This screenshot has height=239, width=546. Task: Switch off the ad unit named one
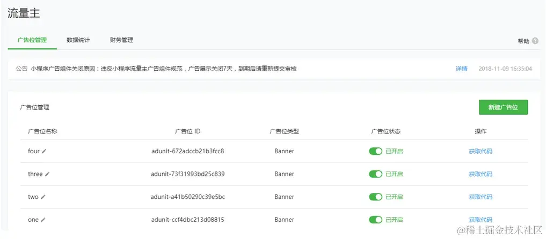(376, 220)
